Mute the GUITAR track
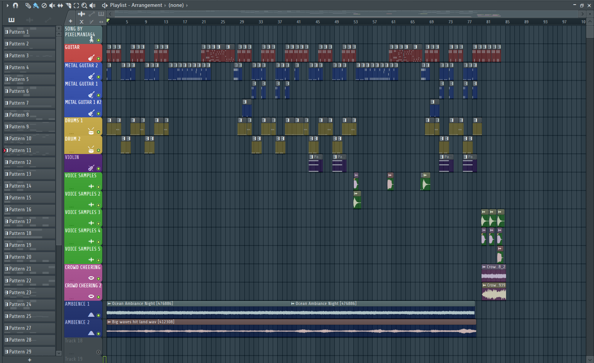Screen dimensions: 594x363 [x=98, y=59]
